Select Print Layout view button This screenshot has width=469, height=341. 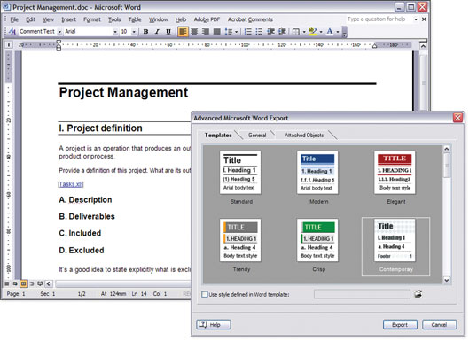point(24,283)
